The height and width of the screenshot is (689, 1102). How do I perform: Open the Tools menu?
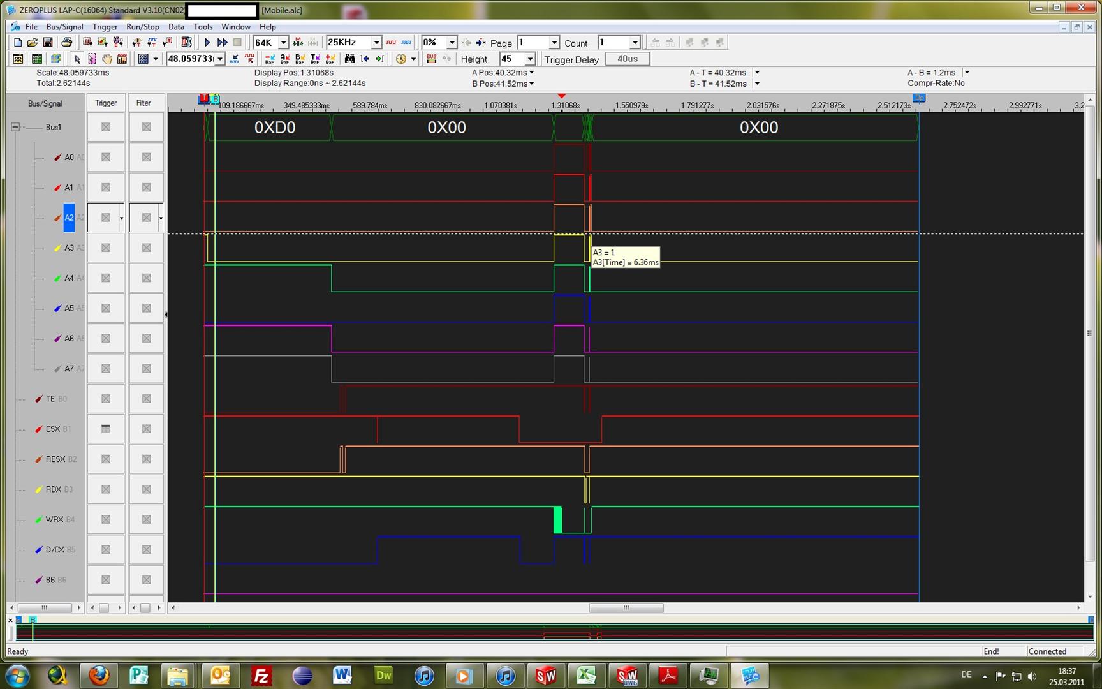(x=203, y=27)
